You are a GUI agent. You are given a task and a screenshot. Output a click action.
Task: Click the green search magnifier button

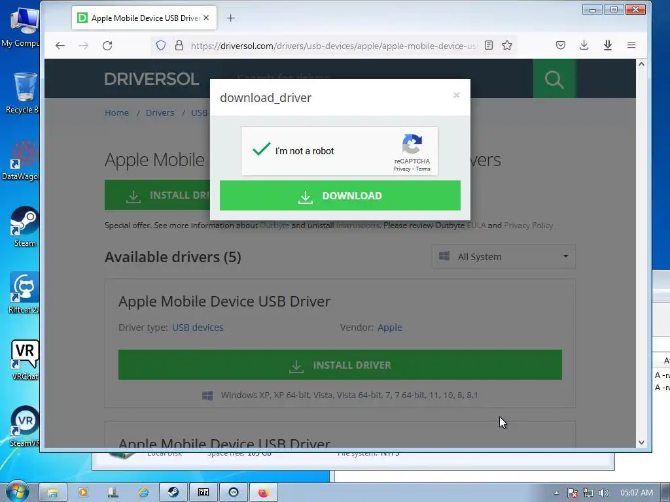[x=554, y=78]
